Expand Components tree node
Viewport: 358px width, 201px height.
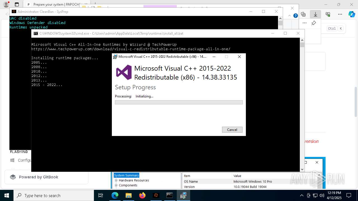tap(116, 185)
